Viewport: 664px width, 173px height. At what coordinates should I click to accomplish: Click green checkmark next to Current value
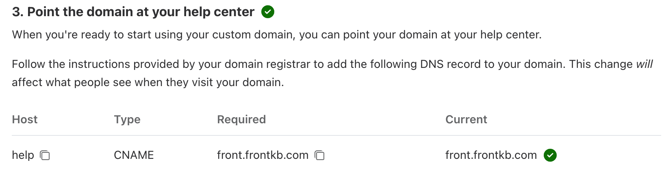[x=550, y=155]
